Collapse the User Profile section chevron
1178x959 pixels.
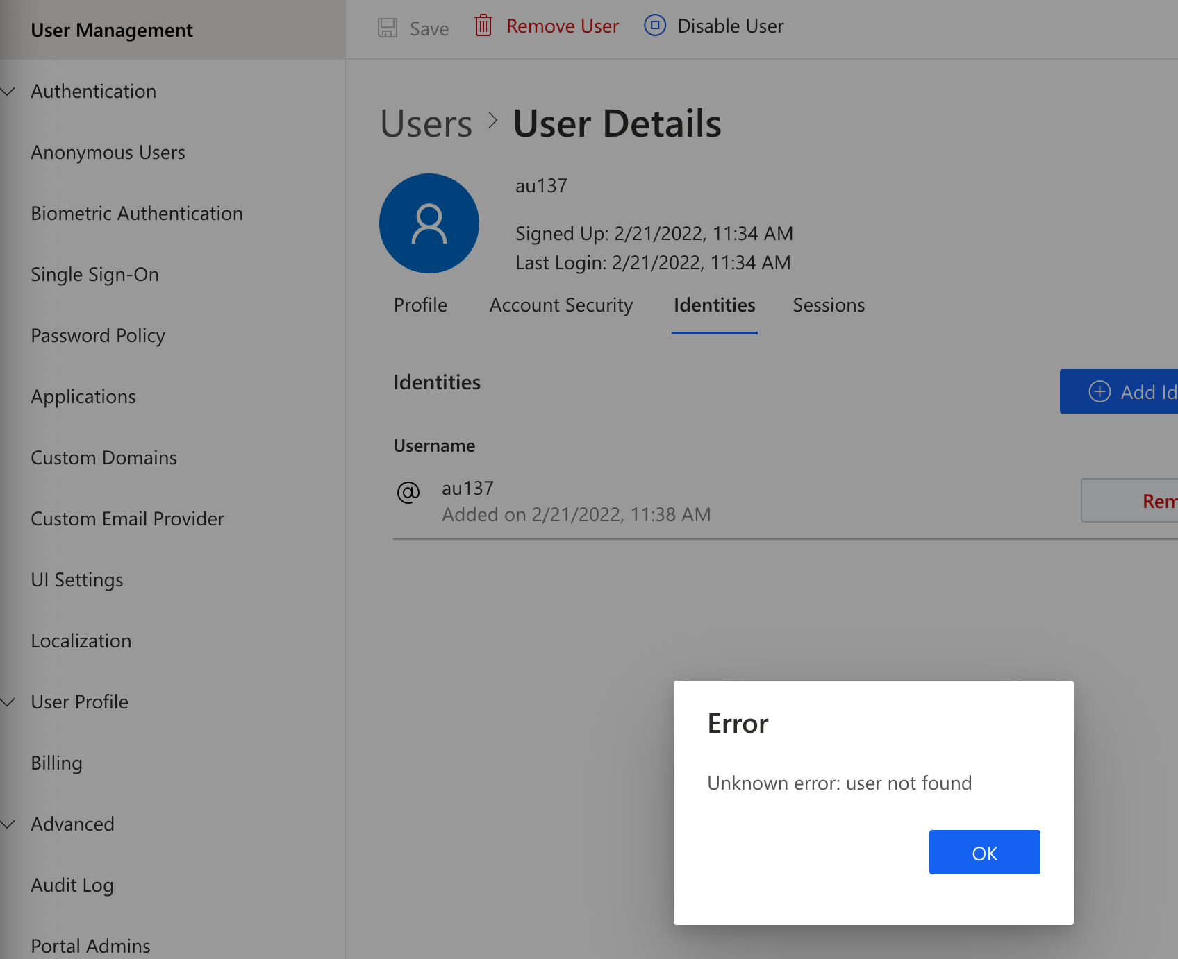point(8,702)
